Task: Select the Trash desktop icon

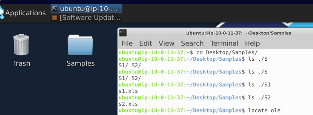Action: click(x=21, y=44)
